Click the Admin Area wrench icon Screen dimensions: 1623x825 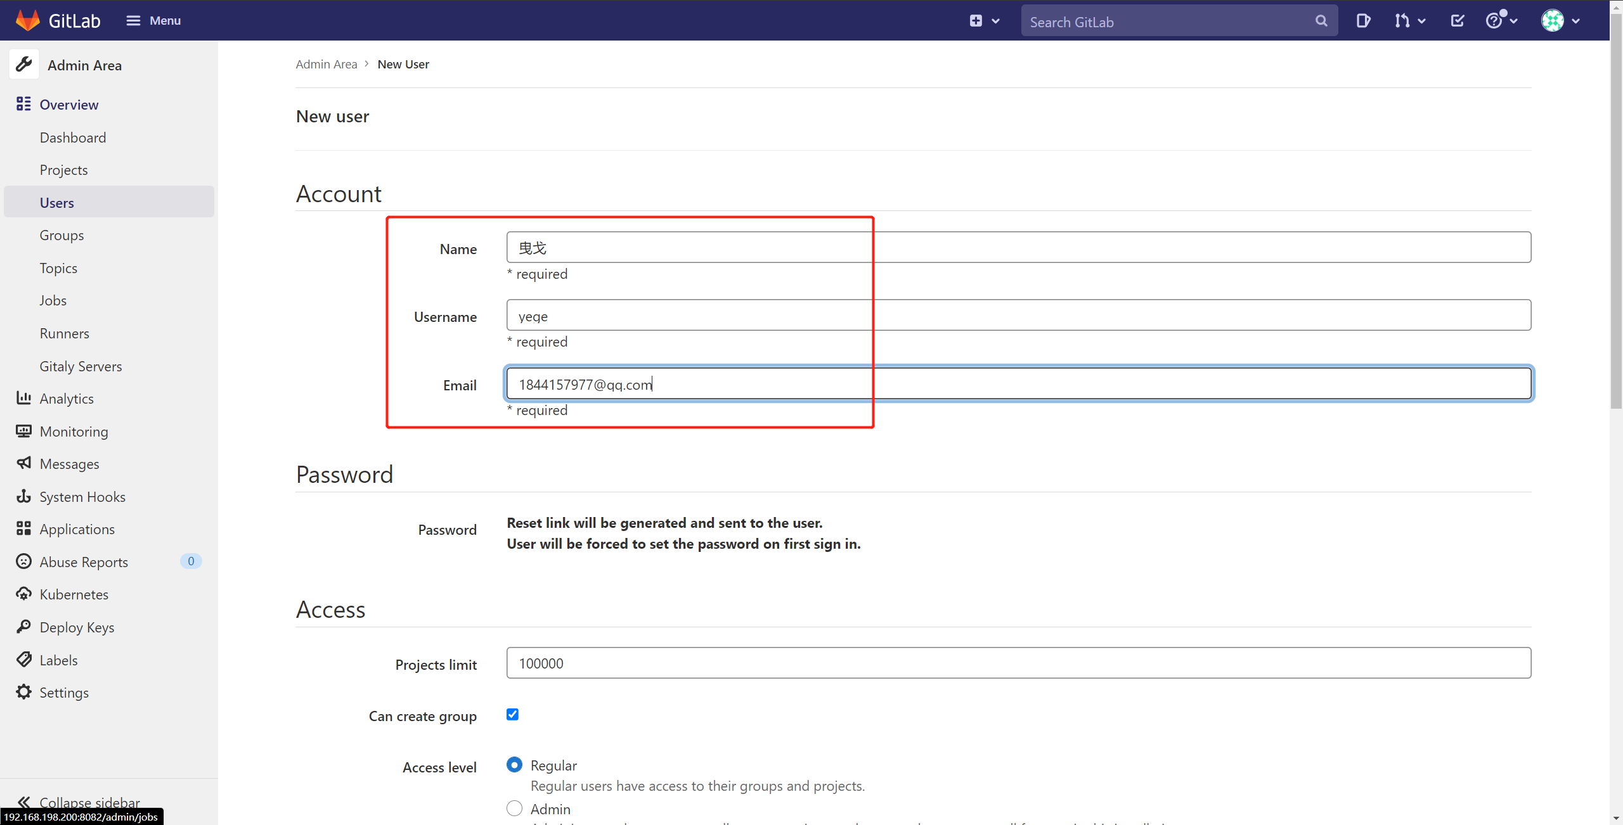tap(24, 65)
